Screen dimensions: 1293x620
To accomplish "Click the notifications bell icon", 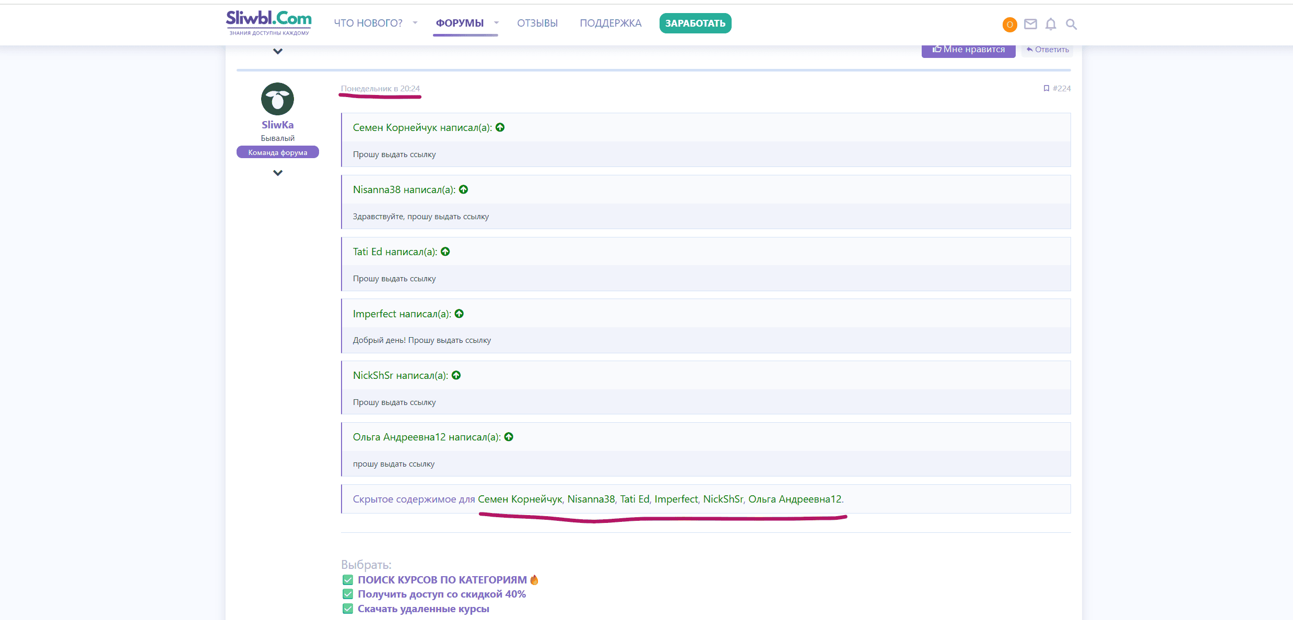I will pyautogui.click(x=1051, y=24).
